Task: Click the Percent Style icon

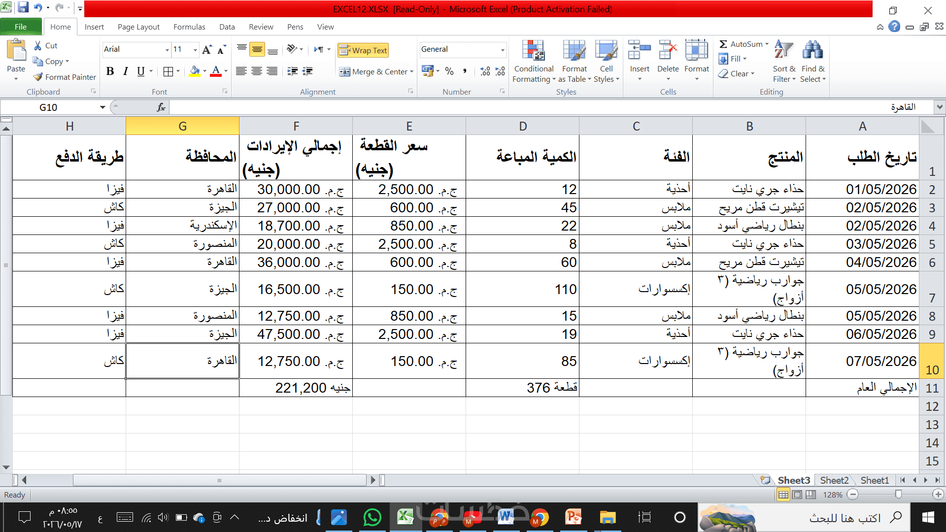Action: (449, 71)
